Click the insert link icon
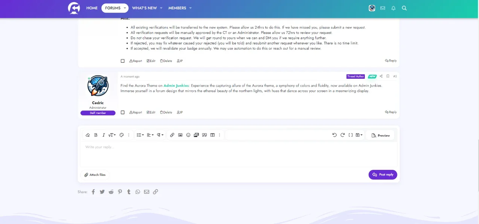 (x=172, y=135)
